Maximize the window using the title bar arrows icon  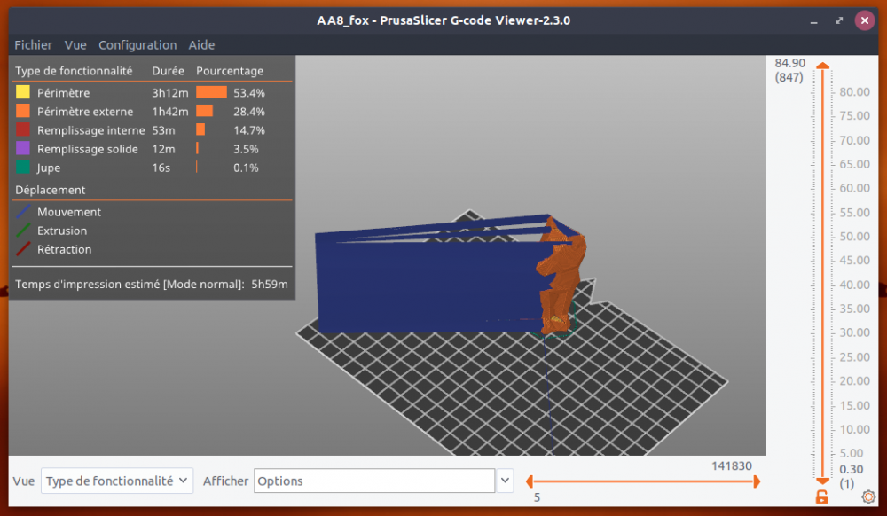pyautogui.click(x=839, y=21)
